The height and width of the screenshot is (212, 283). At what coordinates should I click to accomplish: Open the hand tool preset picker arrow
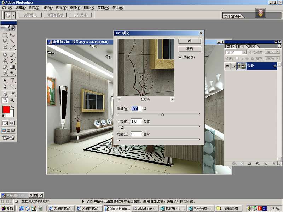tap(13, 15)
